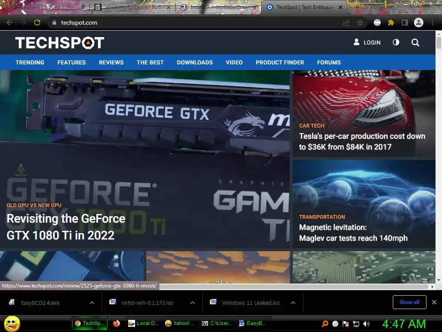Open the FORUMS section
The height and width of the screenshot is (332, 442).
(x=329, y=62)
